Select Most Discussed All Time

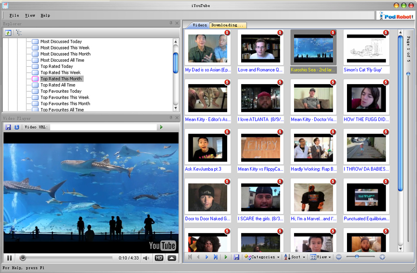[62, 60]
